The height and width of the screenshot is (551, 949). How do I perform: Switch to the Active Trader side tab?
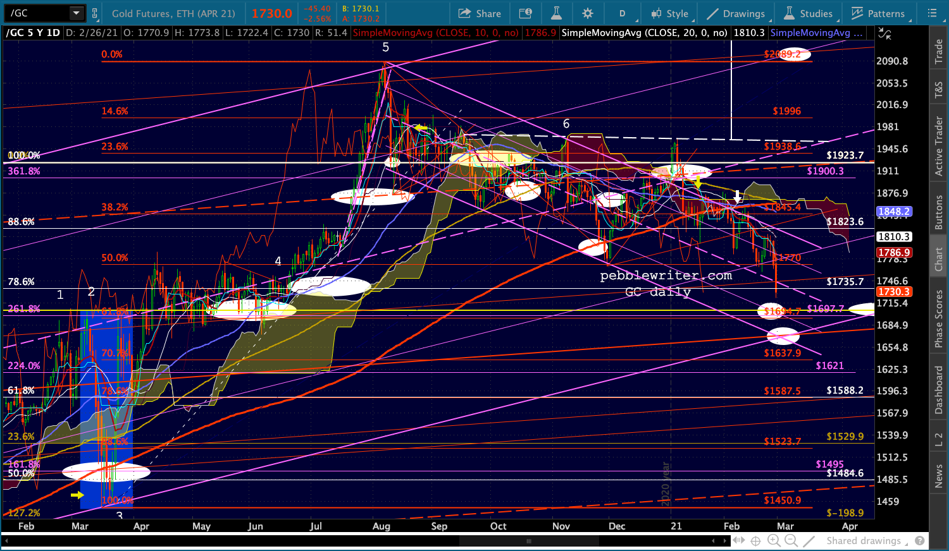tap(939, 146)
